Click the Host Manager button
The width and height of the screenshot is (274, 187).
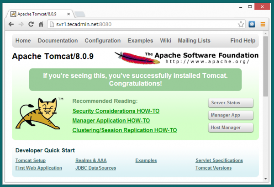231,127
